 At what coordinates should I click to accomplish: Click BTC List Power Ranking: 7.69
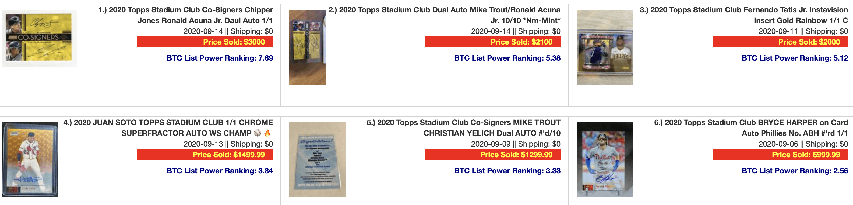coord(220,58)
